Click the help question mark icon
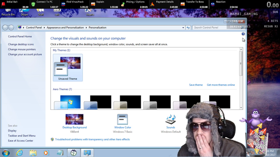Image resolution: width=280 pixels, height=157 pixels. [243, 34]
